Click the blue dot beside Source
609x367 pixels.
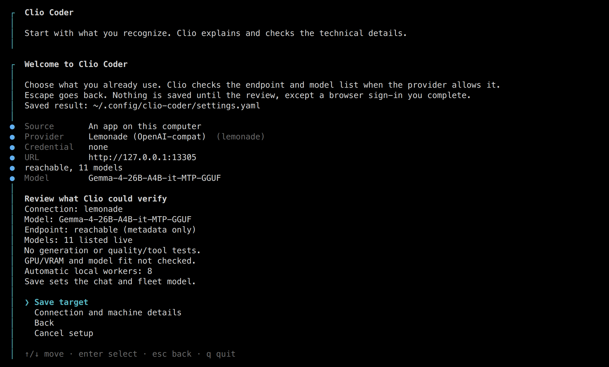12,127
